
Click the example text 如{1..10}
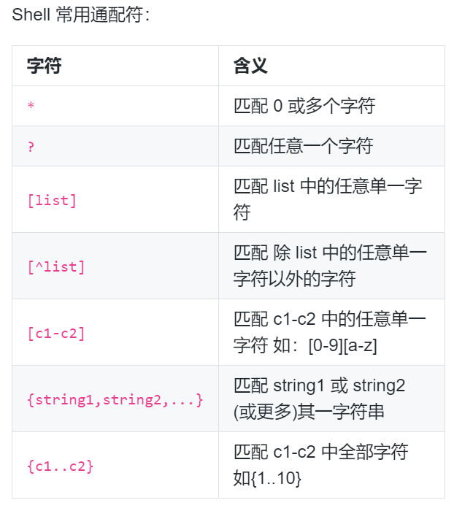point(267,478)
